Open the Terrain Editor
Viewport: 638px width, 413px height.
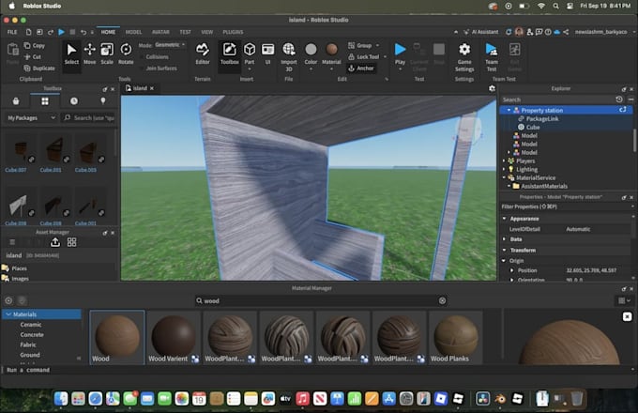tap(203, 54)
